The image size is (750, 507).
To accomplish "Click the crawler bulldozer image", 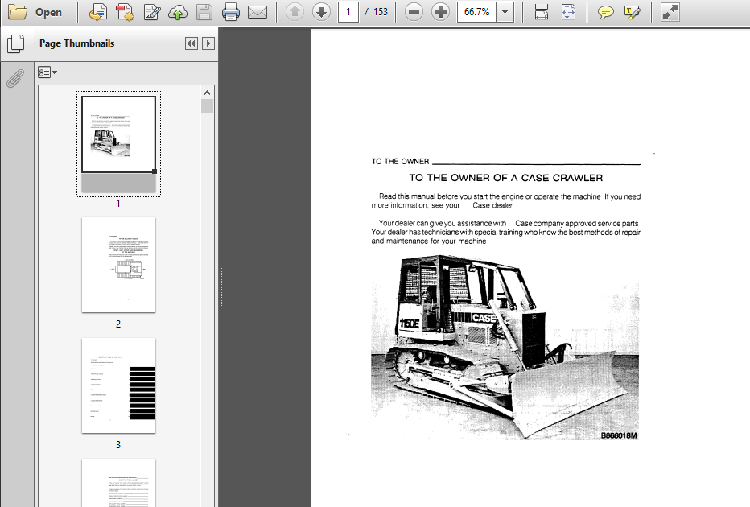I will coord(505,348).
